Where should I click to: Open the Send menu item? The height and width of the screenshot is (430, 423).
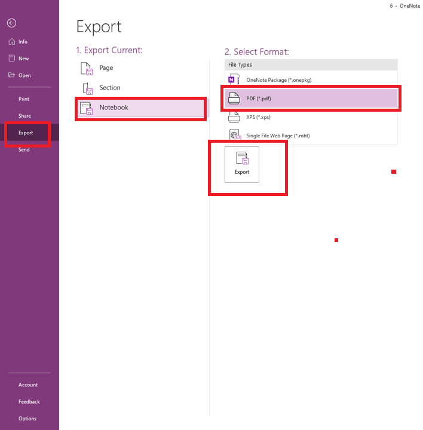pyautogui.click(x=29, y=149)
